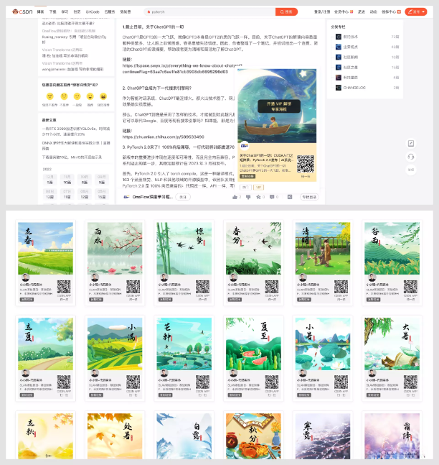Image resolution: width=439 pixels, height=465 pixels.
Task: Open 会员中心 in the top bar
Action: [x=344, y=12]
